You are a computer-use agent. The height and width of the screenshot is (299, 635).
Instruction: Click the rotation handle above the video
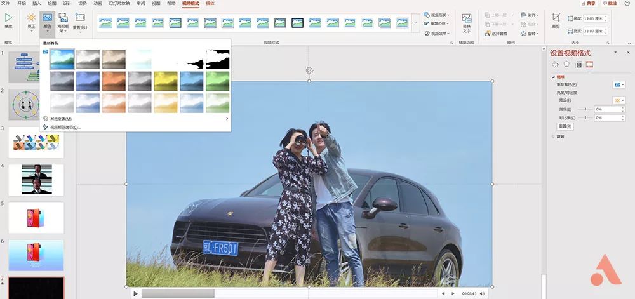point(309,70)
